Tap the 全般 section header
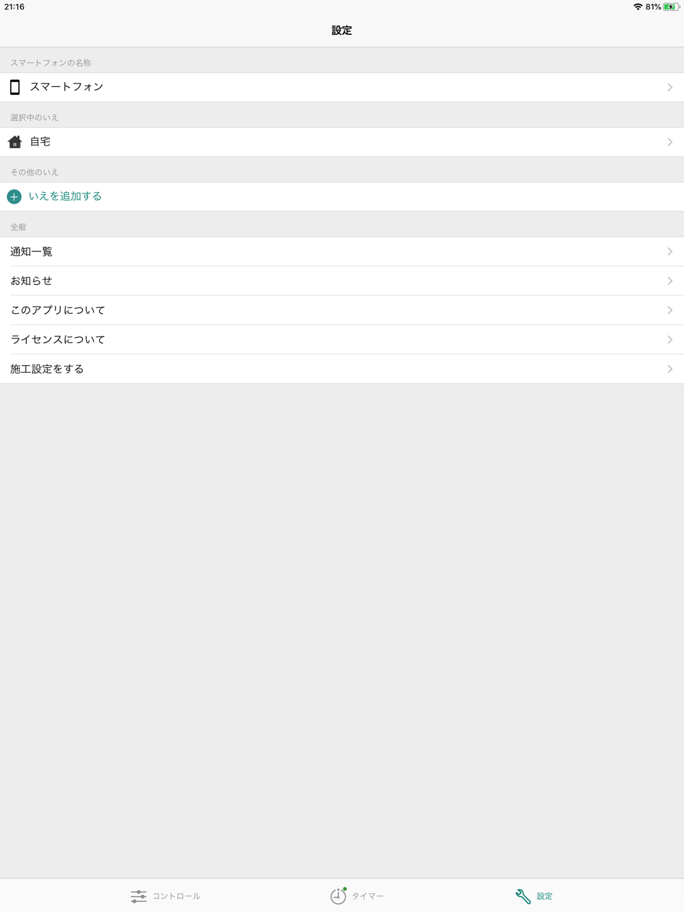 click(18, 227)
